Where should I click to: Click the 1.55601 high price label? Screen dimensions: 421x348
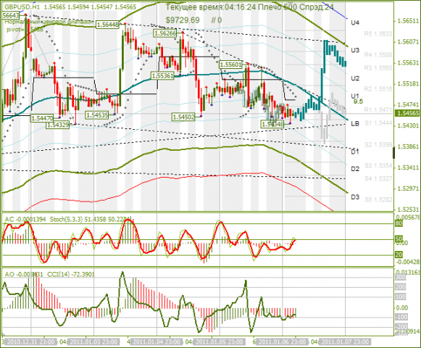click(230, 65)
